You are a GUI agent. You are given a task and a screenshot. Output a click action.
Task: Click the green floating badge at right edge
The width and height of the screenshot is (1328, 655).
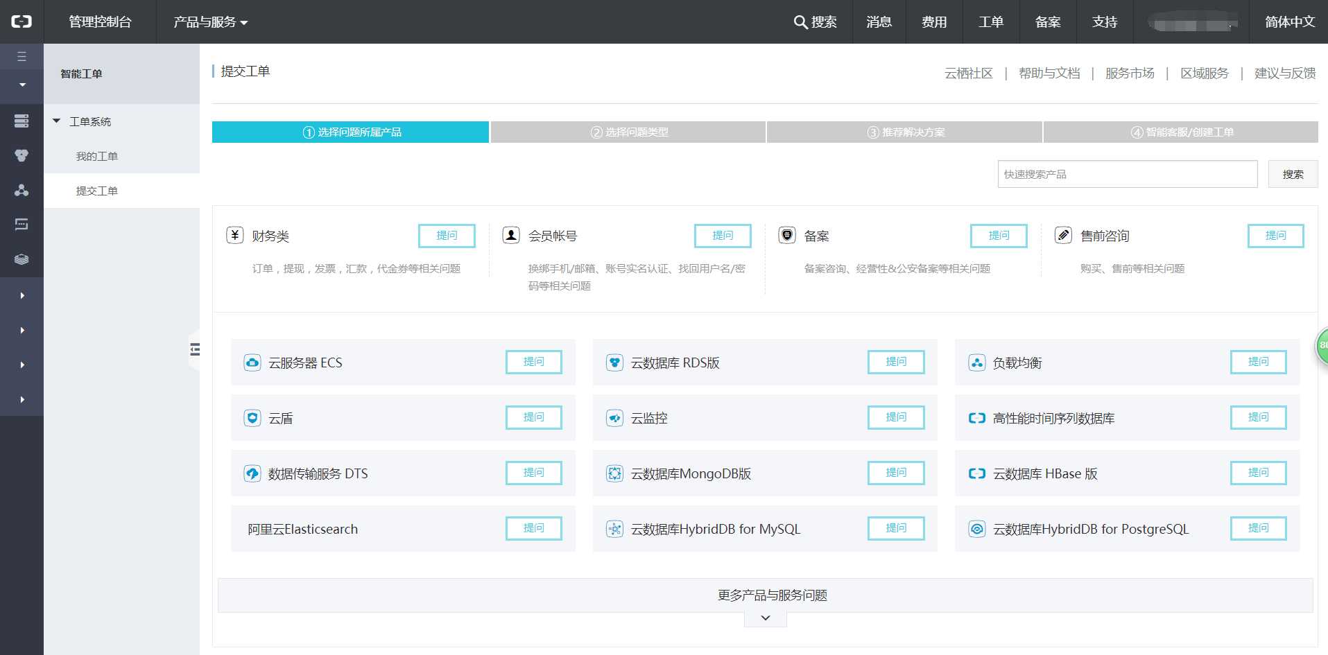coord(1322,345)
